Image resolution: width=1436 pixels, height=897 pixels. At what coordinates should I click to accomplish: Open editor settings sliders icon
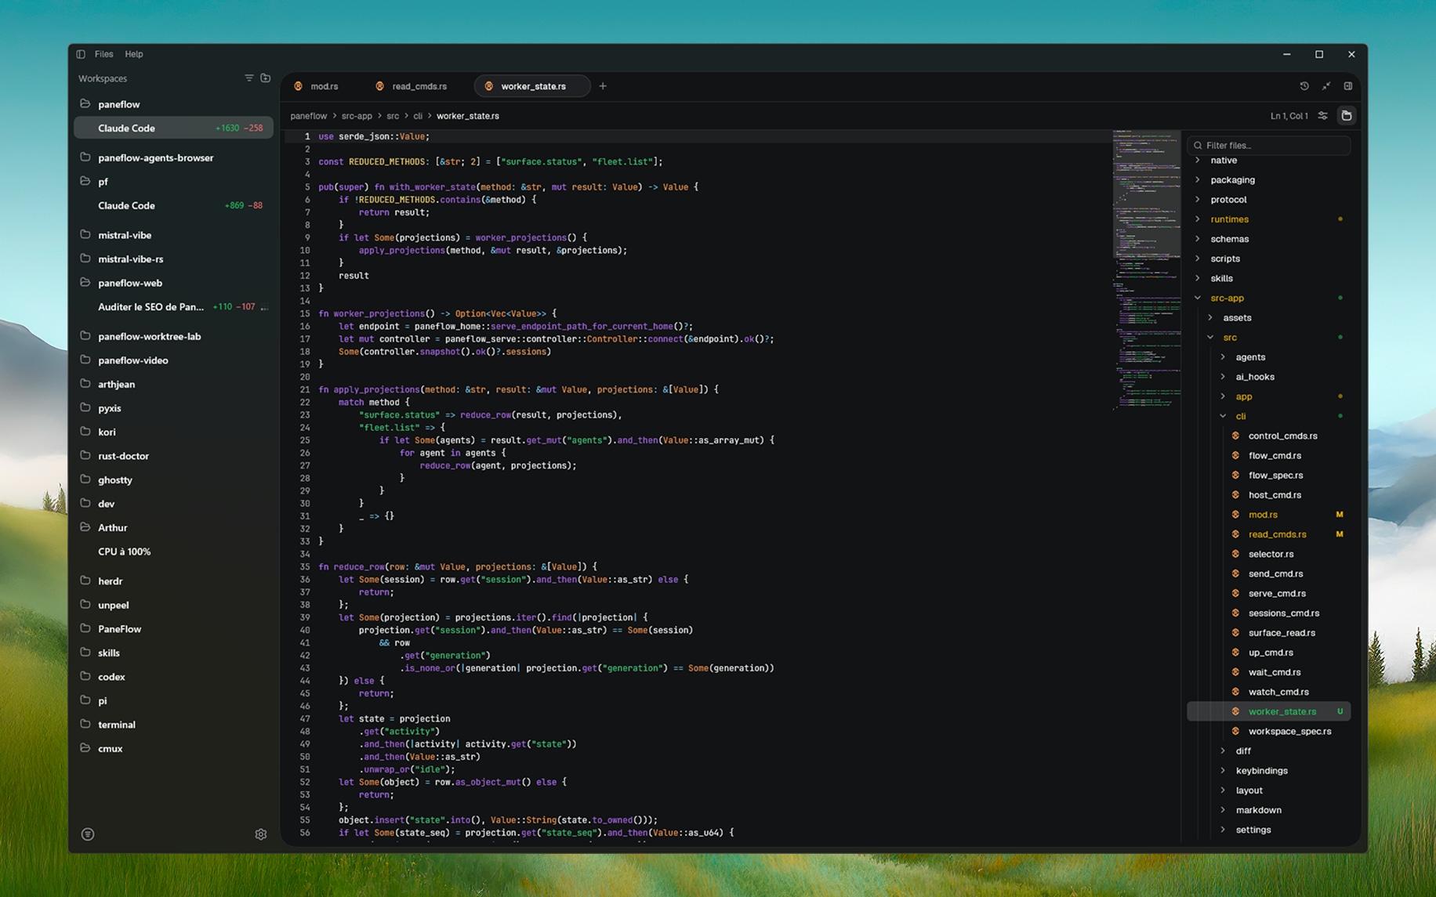click(x=1323, y=116)
